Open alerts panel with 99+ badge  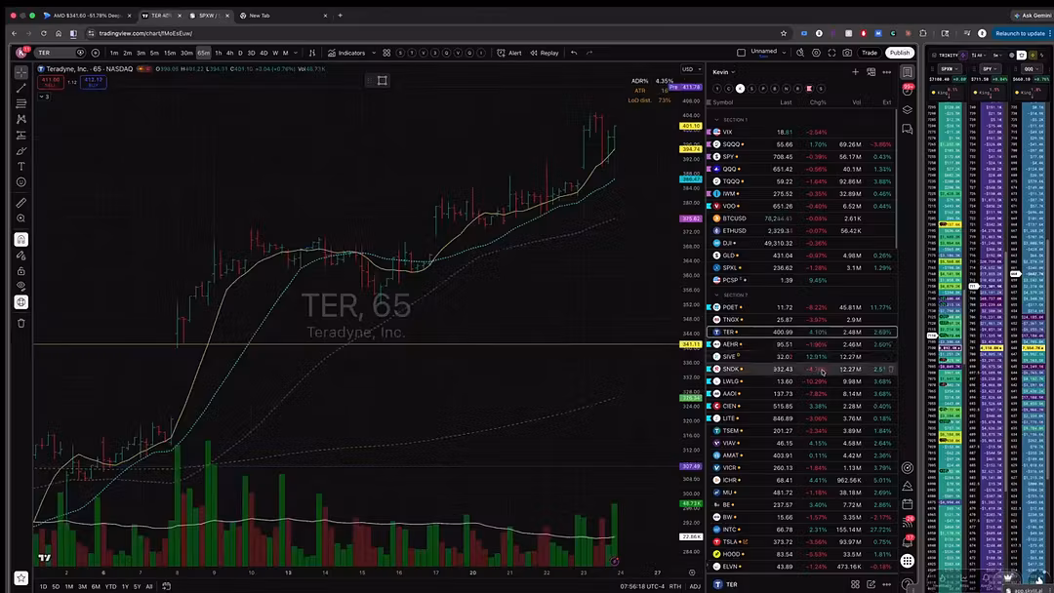[908, 90]
